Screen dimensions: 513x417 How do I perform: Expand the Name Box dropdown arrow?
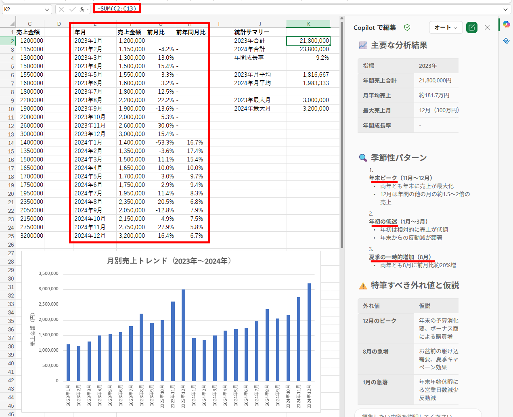[x=47, y=9]
